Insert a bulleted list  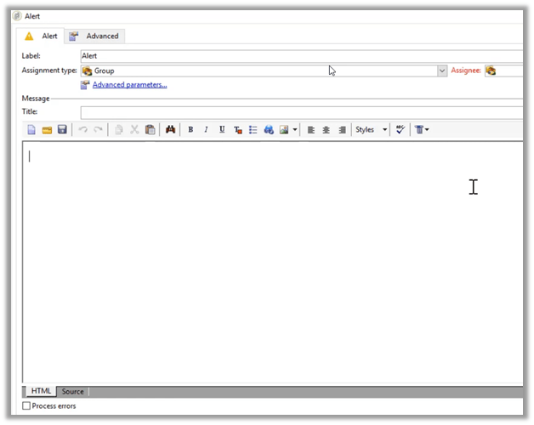point(253,130)
